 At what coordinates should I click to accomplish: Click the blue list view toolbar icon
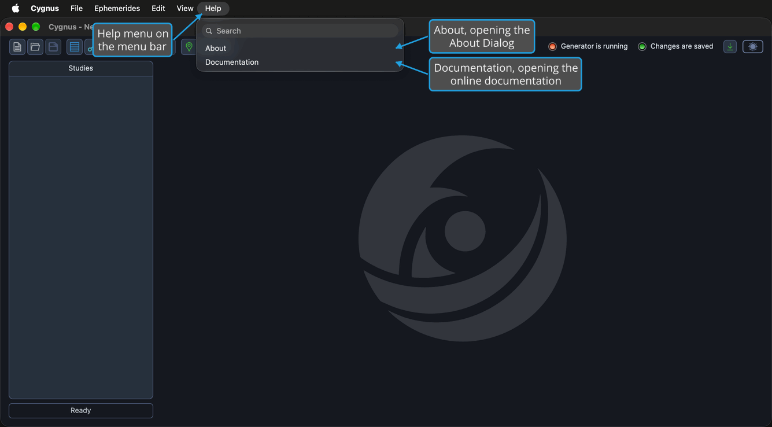point(75,47)
